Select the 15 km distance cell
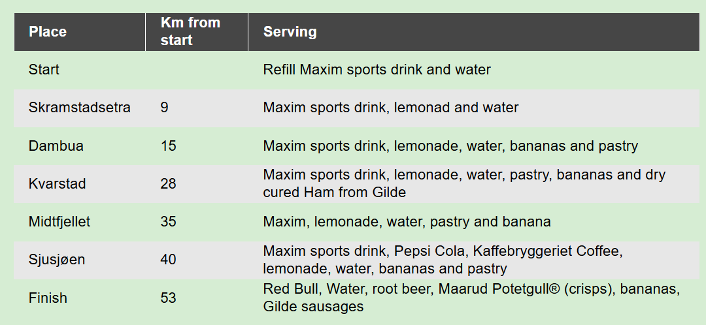The height and width of the screenshot is (325, 706). (168, 146)
